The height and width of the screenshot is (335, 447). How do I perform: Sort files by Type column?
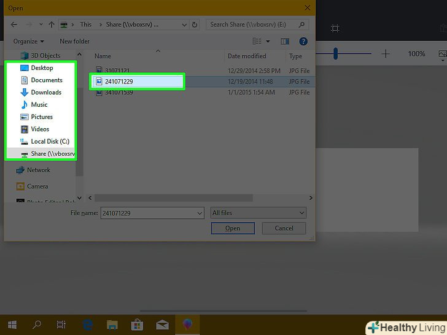(295, 56)
